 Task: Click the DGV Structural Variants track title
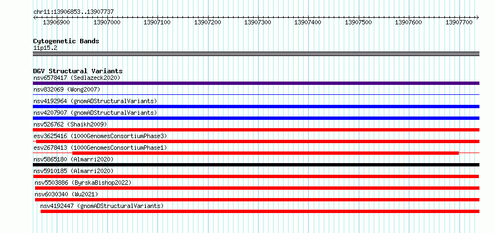78,71
